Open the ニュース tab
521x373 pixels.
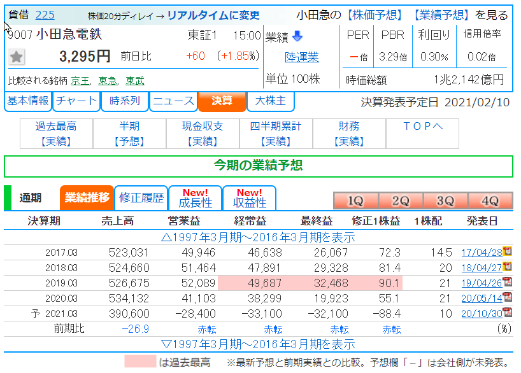tap(173, 101)
